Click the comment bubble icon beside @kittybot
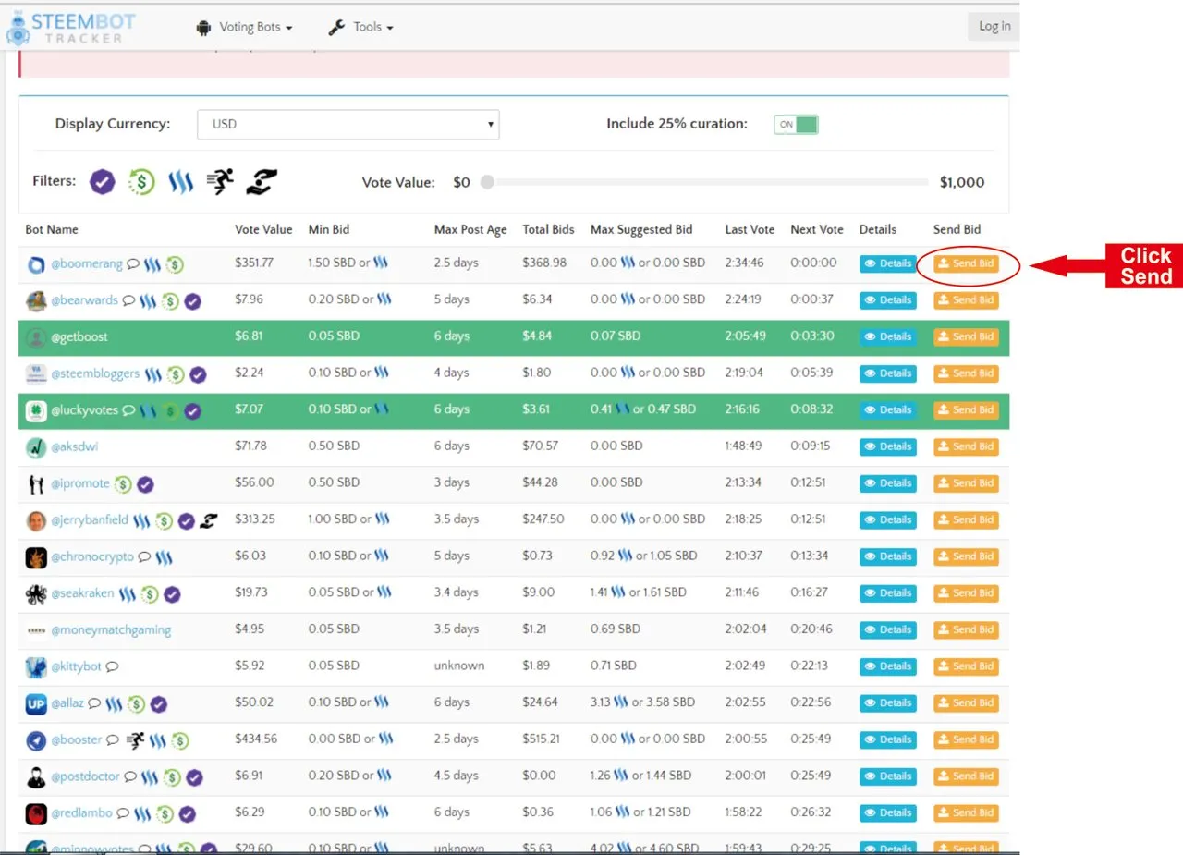Screen dimensions: 1183x855 coord(112,666)
